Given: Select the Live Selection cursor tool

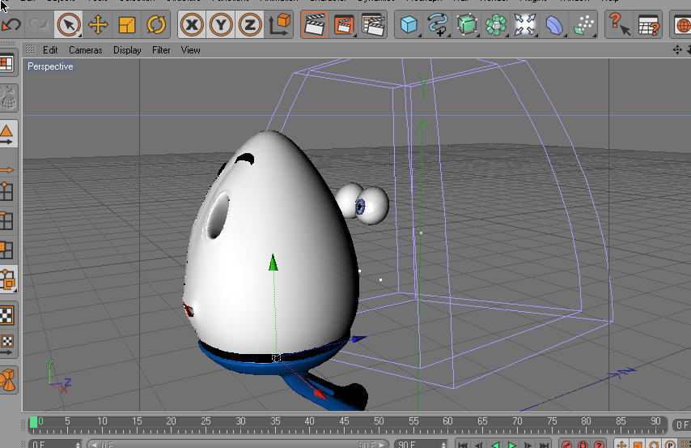Looking at the screenshot, I should point(70,25).
